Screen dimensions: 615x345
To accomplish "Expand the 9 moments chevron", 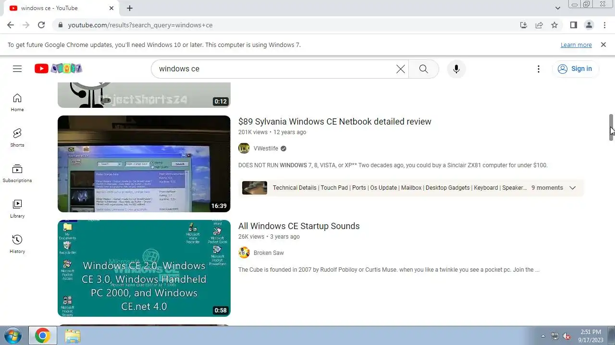I will point(572,188).
